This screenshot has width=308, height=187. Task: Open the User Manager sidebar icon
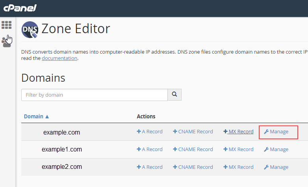(6, 42)
